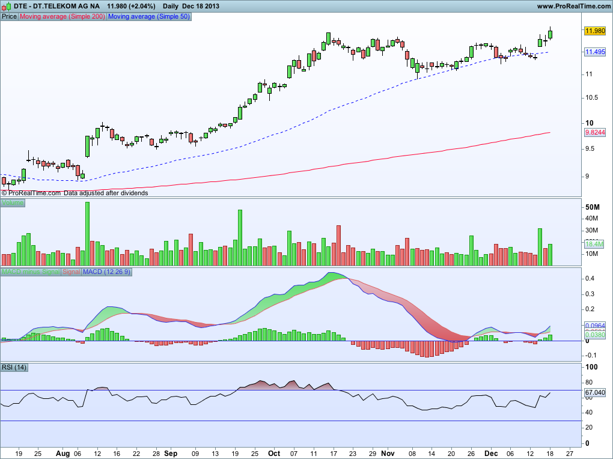The height and width of the screenshot is (459, 613).
Task: Select the Price label tab
Action: [10, 16]
